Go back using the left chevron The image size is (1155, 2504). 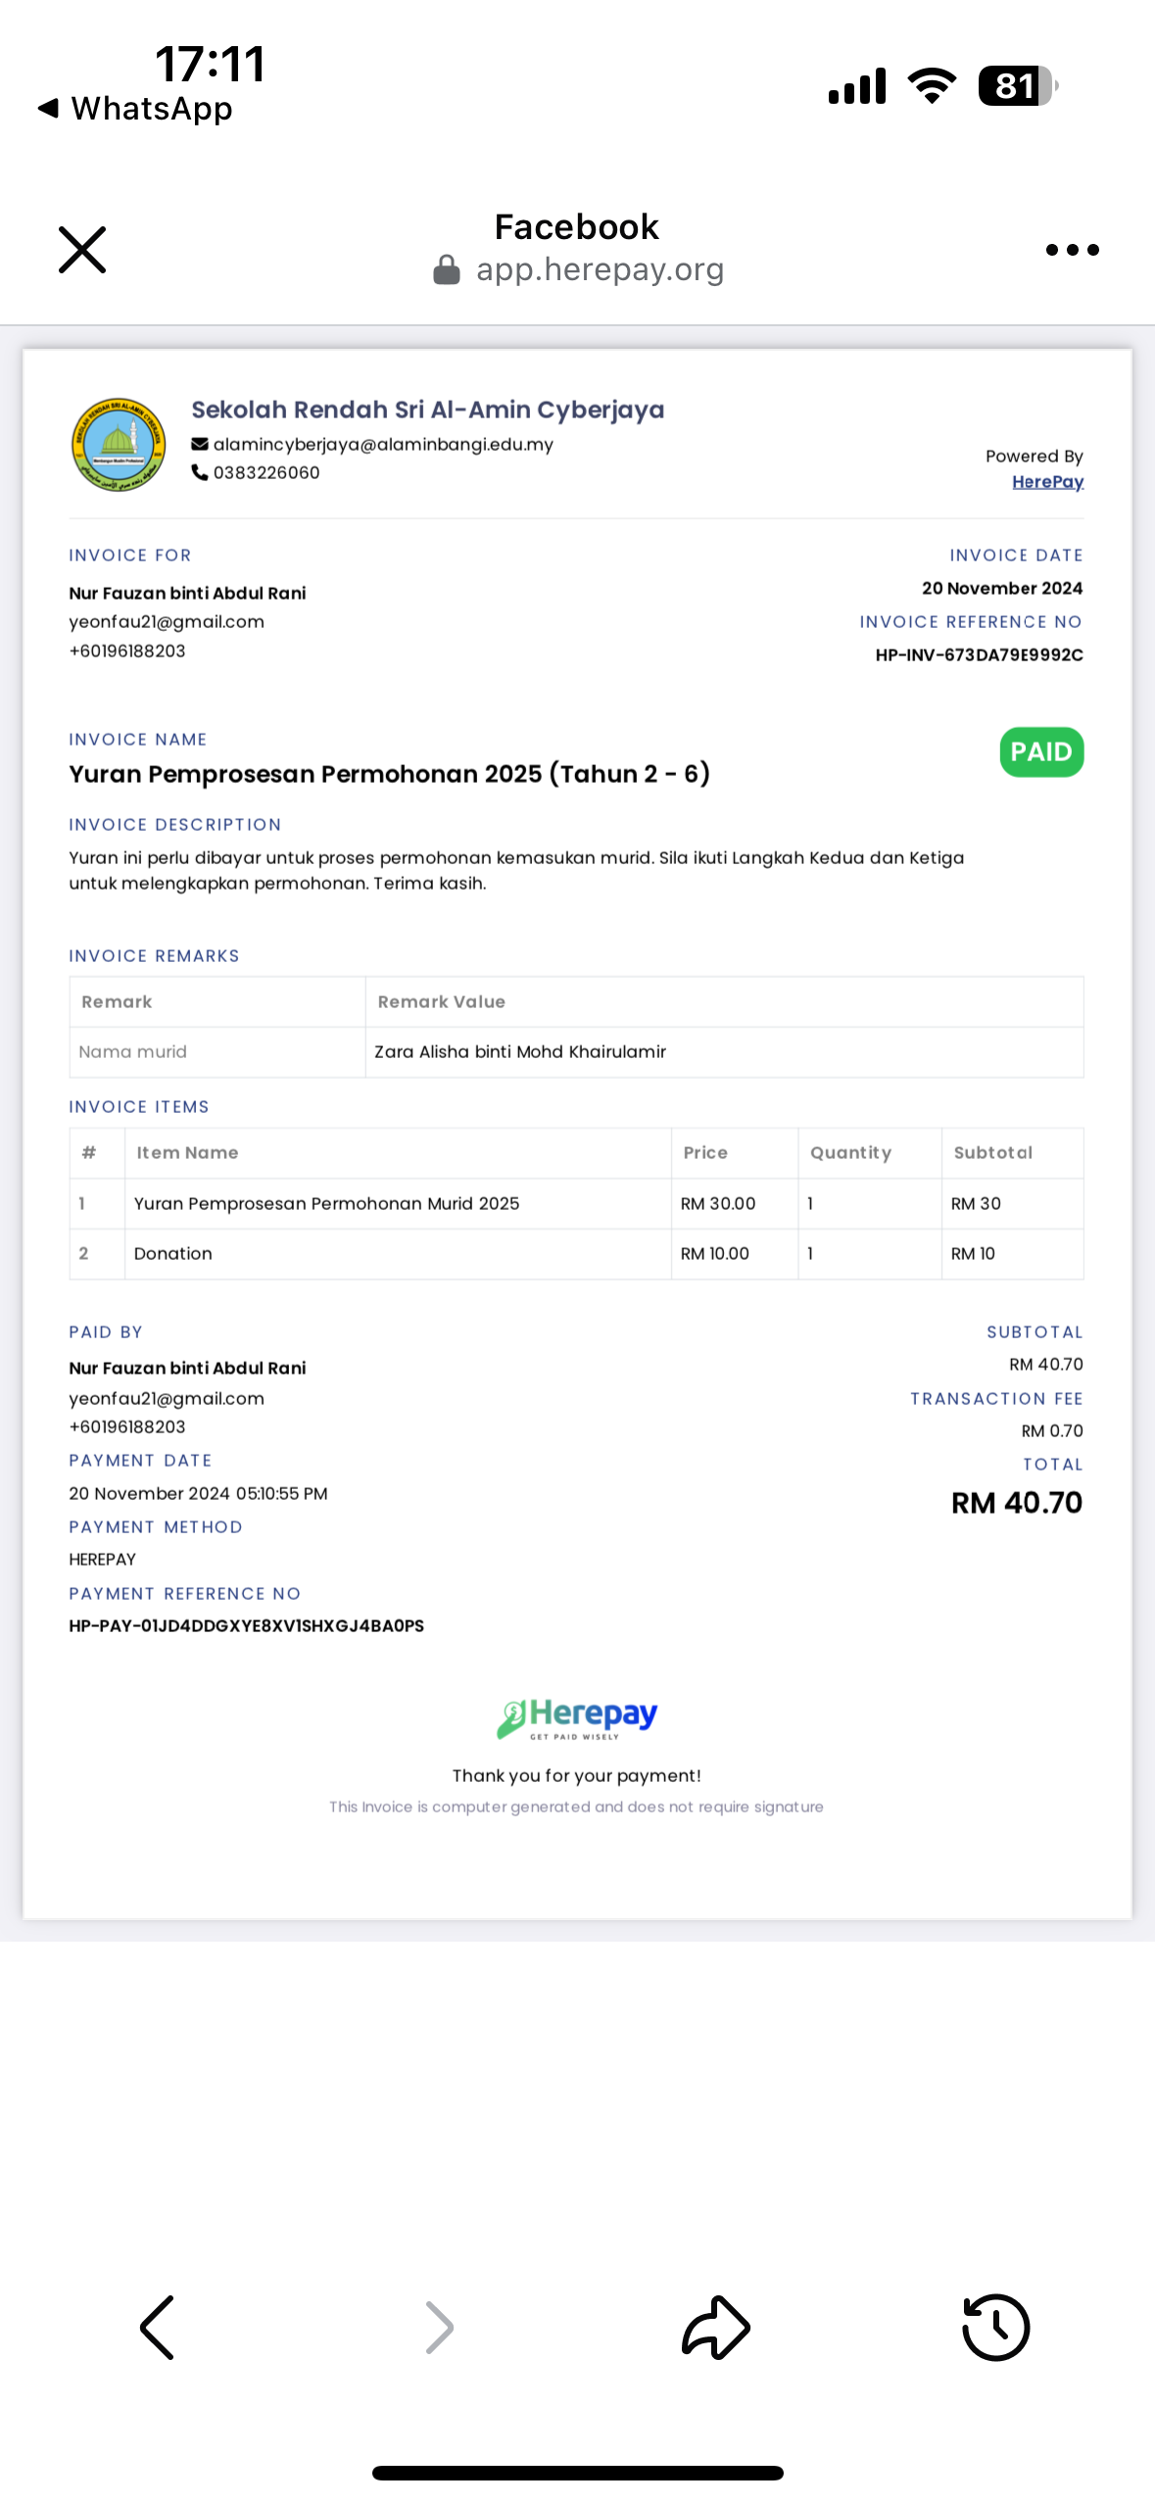157,2327
